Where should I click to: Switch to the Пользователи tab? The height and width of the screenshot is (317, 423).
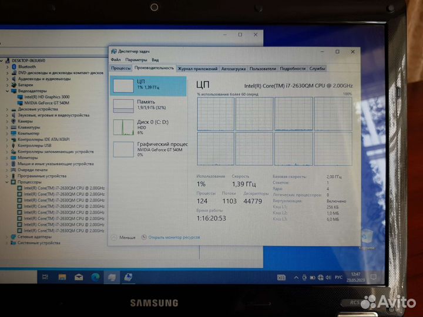coord(263,69)
